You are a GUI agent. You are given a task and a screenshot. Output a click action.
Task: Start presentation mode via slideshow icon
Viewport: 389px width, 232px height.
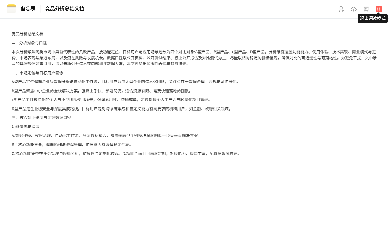(x=366, y=9)
